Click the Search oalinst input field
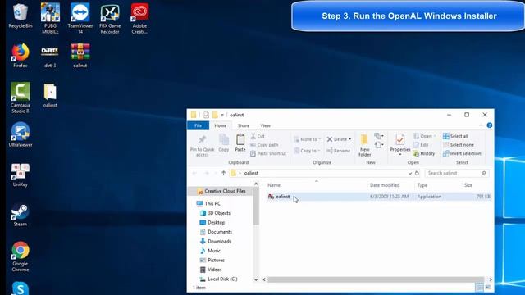Image resolution: width=525 pixels, height=295 pixels. click(x=457, y=173)
